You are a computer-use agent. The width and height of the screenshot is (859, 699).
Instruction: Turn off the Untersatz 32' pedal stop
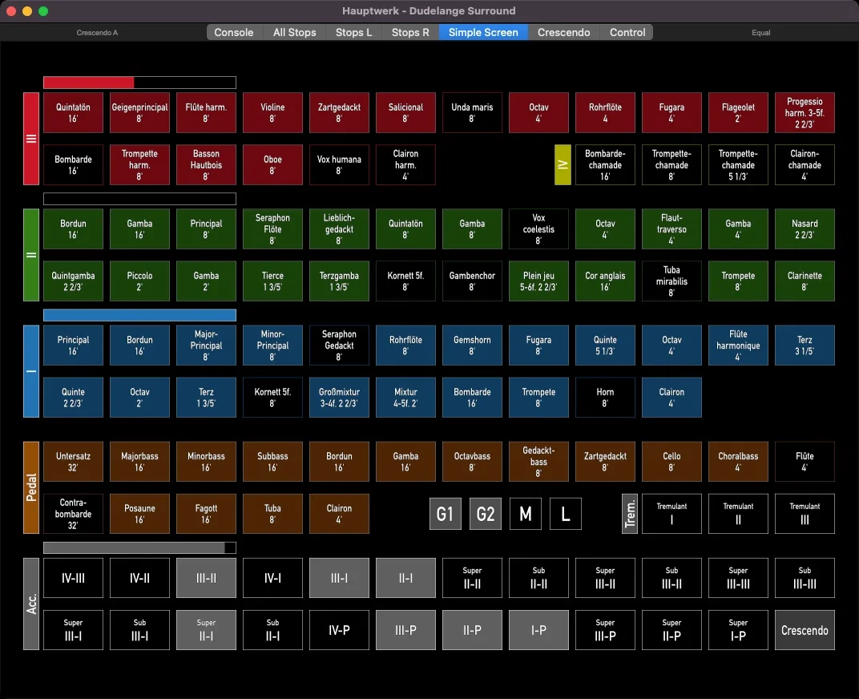coord(73,462)
